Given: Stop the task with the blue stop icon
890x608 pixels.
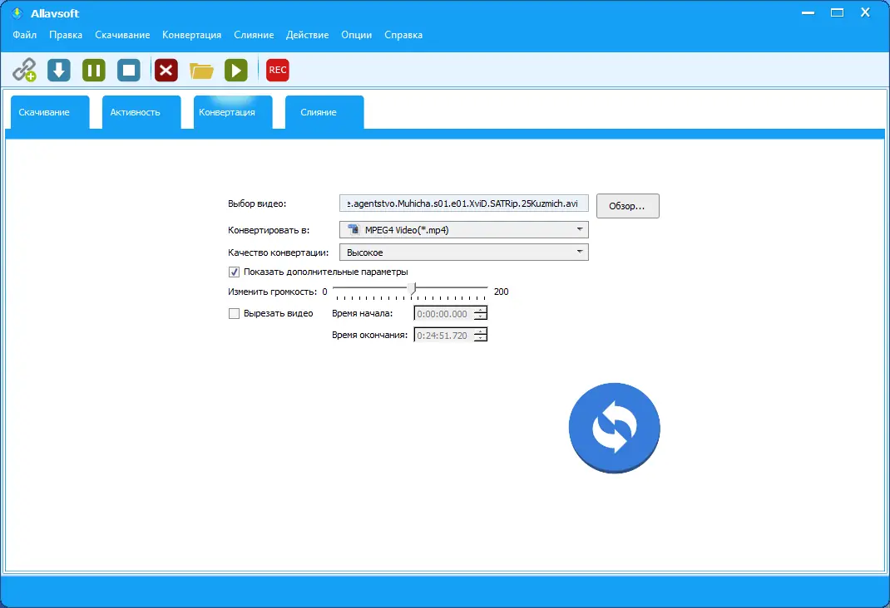Looking at the screenshot, I should tap(129, 71).
